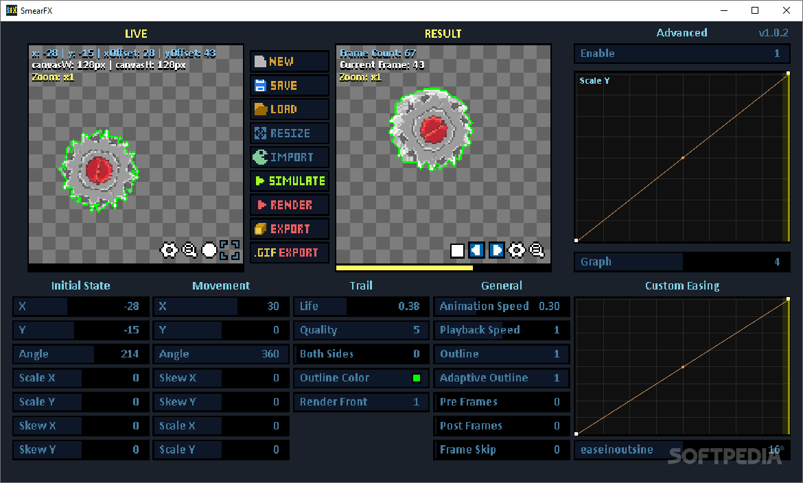Adjust the Trail Quality slider
803x483 pixels.
tap(362, 330)
